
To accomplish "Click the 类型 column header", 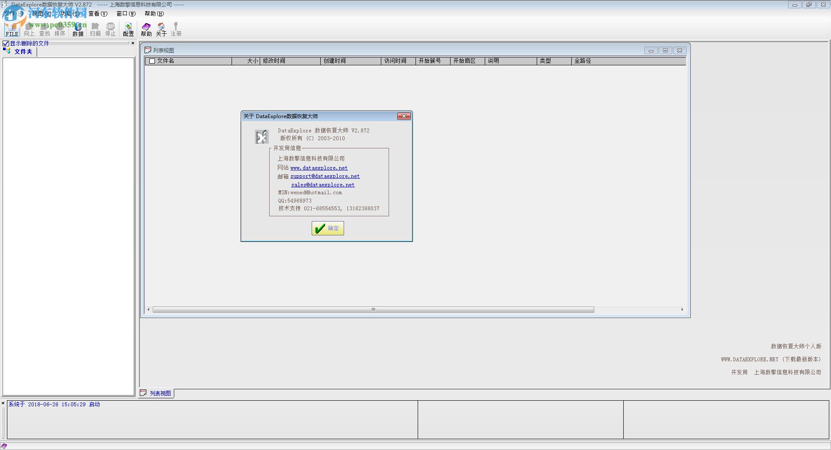I will [x=554, y=61].
